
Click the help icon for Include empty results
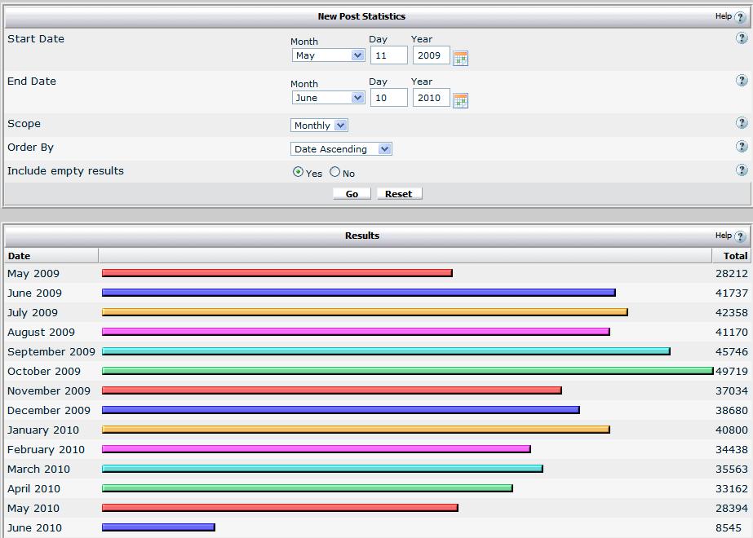click(742, 170)
